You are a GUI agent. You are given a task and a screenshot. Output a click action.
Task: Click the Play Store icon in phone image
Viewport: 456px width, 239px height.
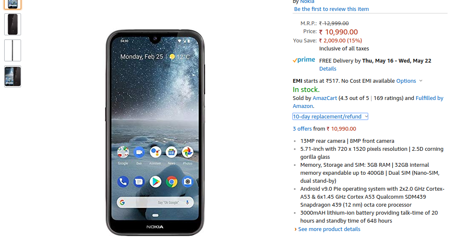coord(155,182)
